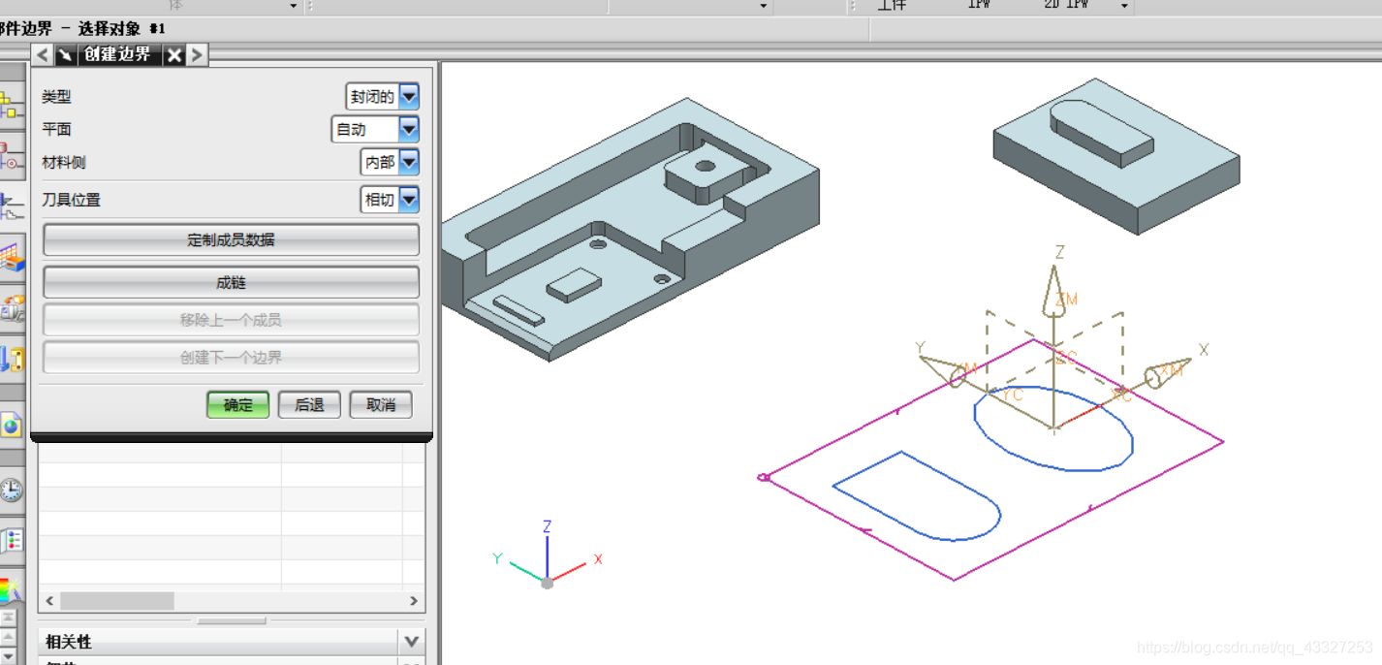Cancel the dialog with 取消
1382x665 pixels.
coord(381,404)
